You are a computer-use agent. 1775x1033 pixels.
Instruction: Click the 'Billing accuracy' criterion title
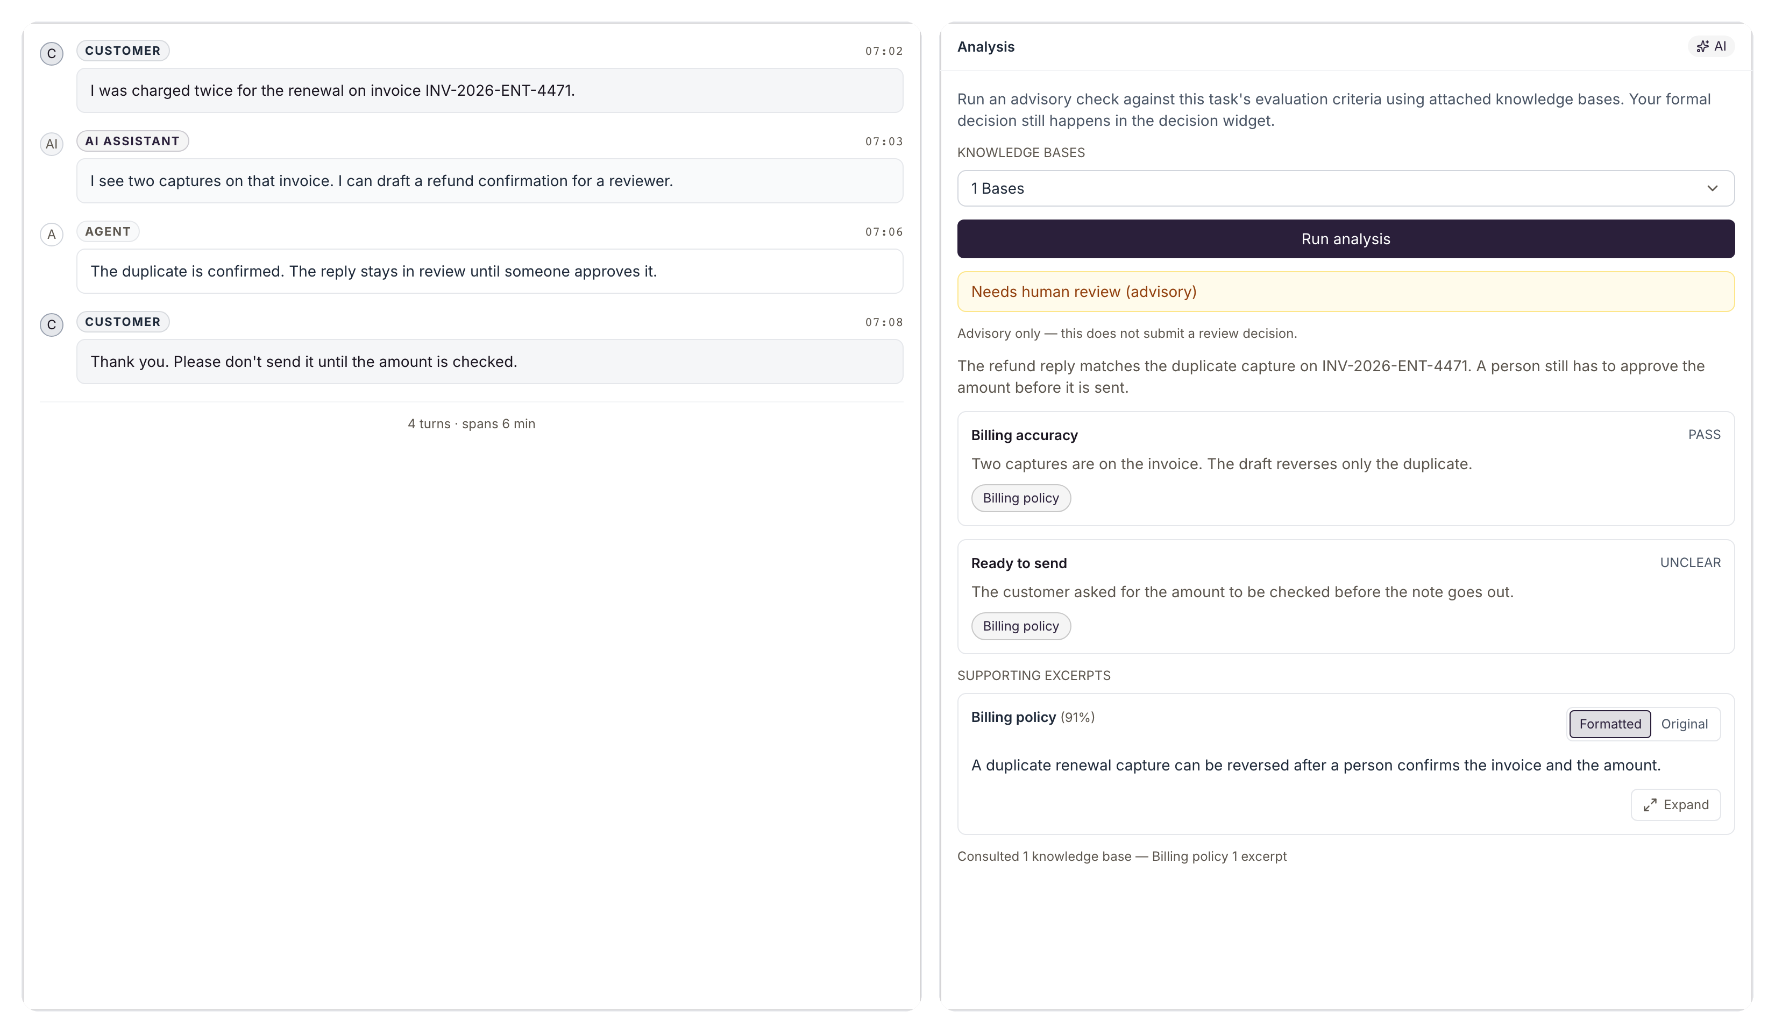(x=1024, y=435)
